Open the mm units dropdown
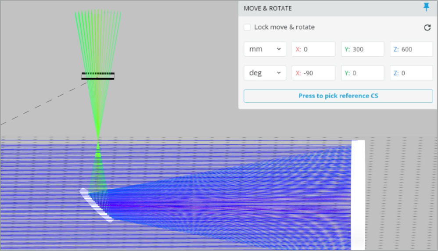This screenshot has width=438, height=251. pos(265,49)
